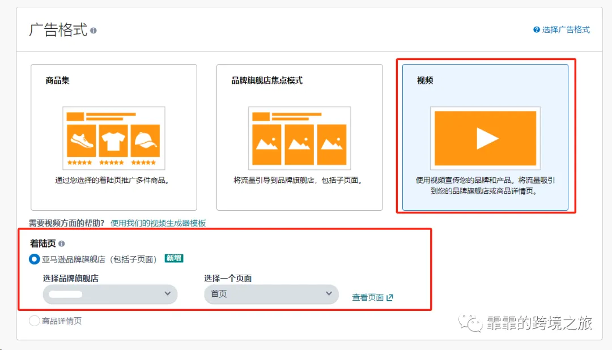Screen dimensions: 612x350
Task: Open the 选择广告格式 help link
Action: click(x=566, y=29)
